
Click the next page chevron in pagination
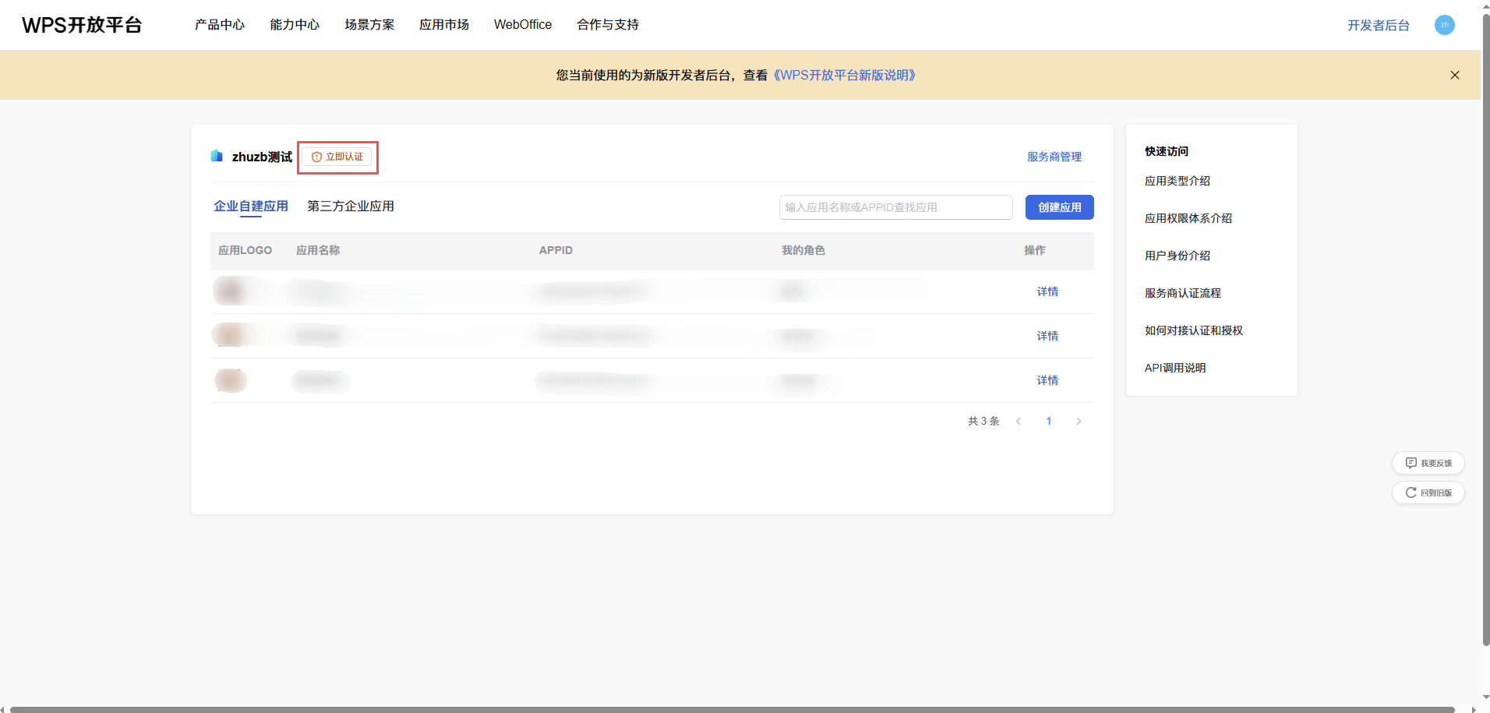pos(1079,421)
